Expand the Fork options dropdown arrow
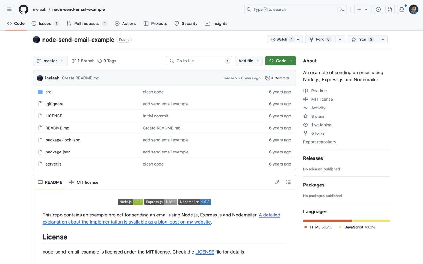The height and width of the screenshot is (264, 423). click(x=340, y=39)
